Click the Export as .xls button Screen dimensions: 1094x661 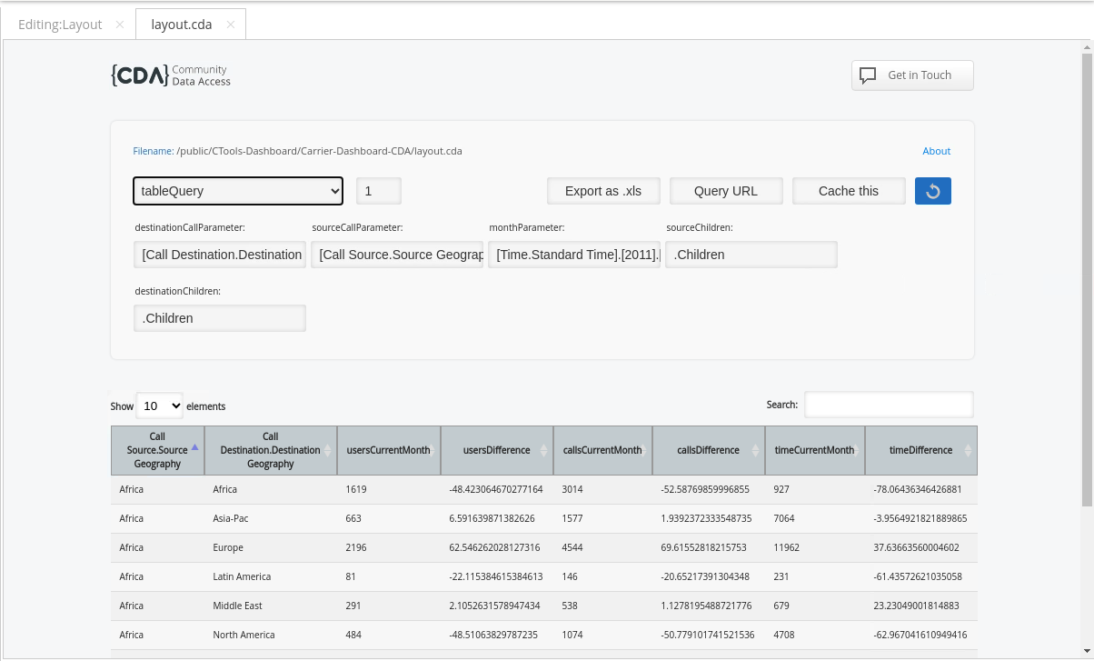(603, 191)
